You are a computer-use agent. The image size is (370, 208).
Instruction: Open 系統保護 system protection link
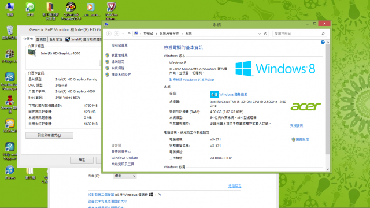(118, 68)
